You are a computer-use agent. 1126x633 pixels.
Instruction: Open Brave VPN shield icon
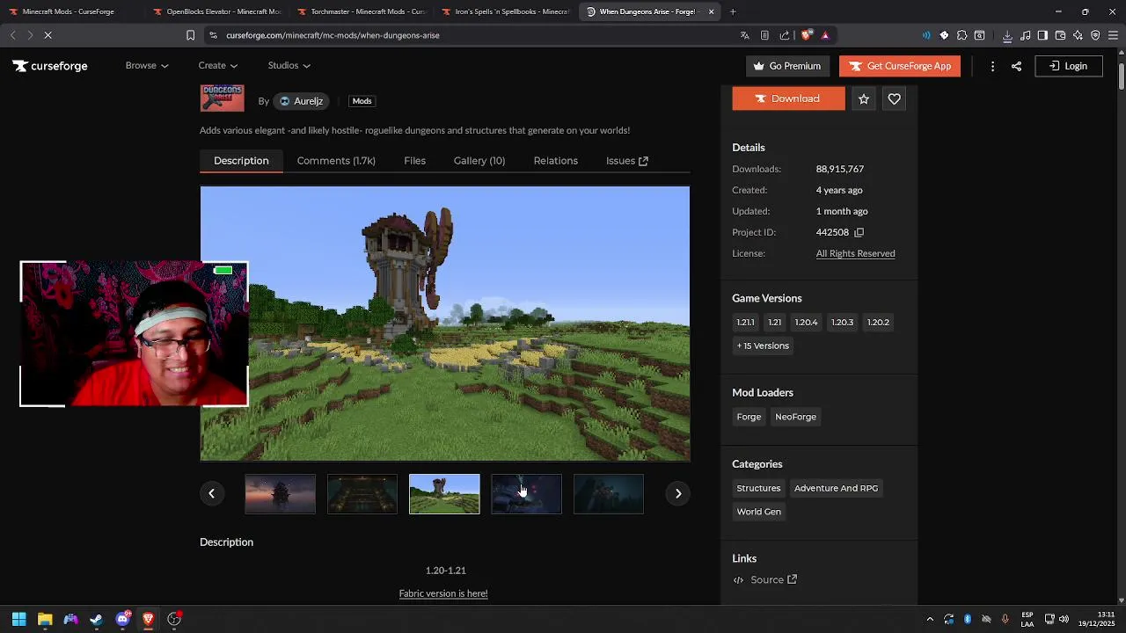(x=1095, y=35)
